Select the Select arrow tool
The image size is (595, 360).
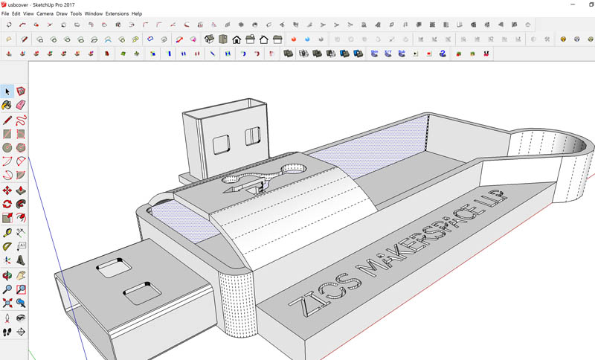(7, 91)
